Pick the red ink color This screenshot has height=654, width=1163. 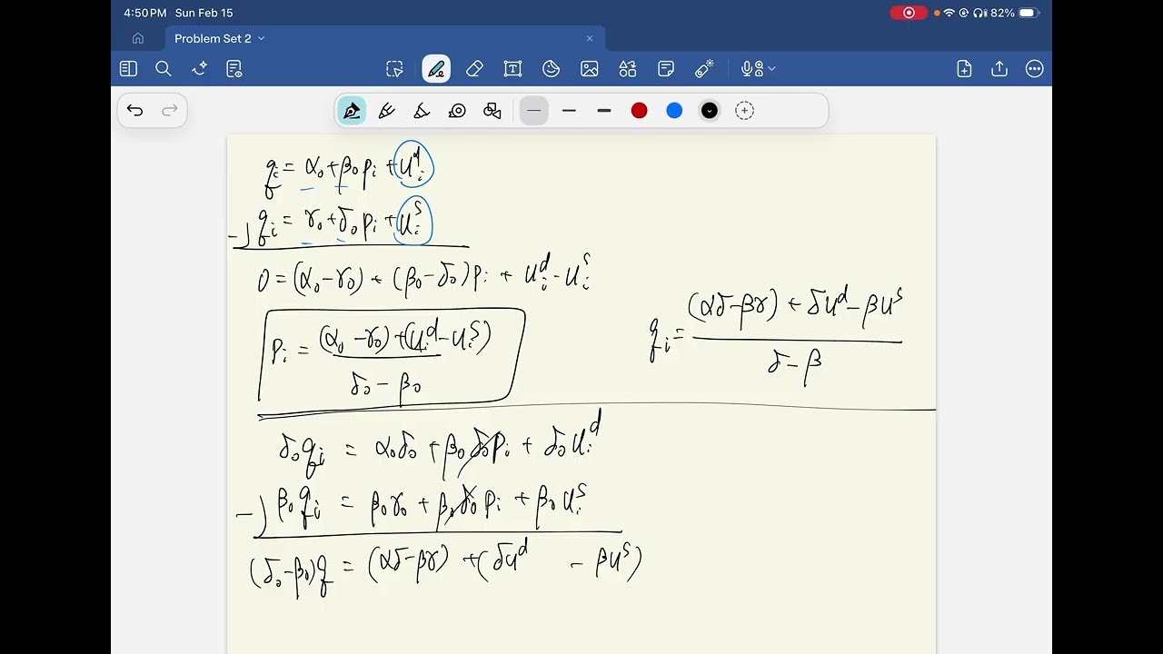pos(639,111)
